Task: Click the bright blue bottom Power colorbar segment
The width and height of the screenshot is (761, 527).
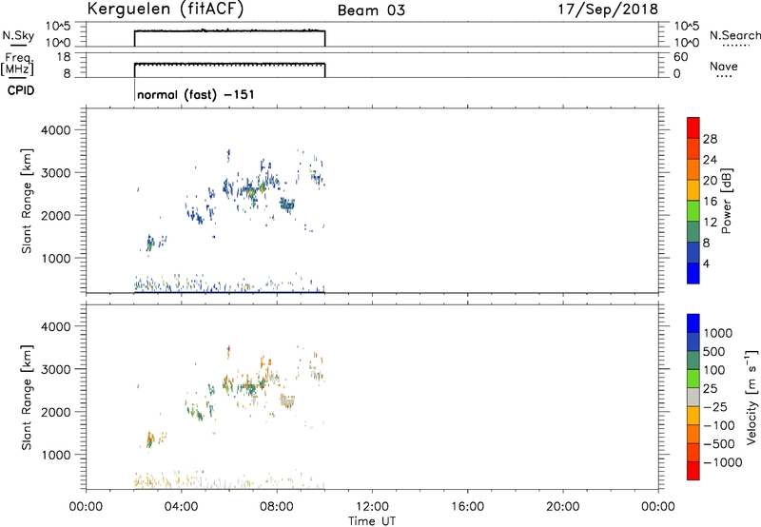Action: [693, 273]
